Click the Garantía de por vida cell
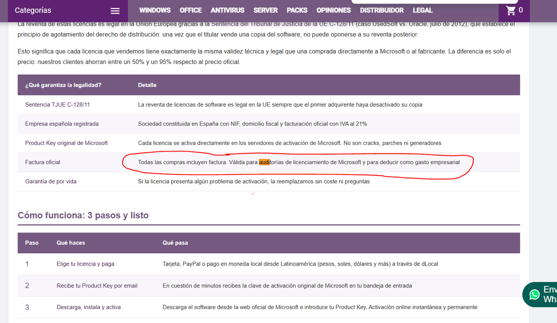The width and height of the screenshot is (557, 323). click(51, 181)
